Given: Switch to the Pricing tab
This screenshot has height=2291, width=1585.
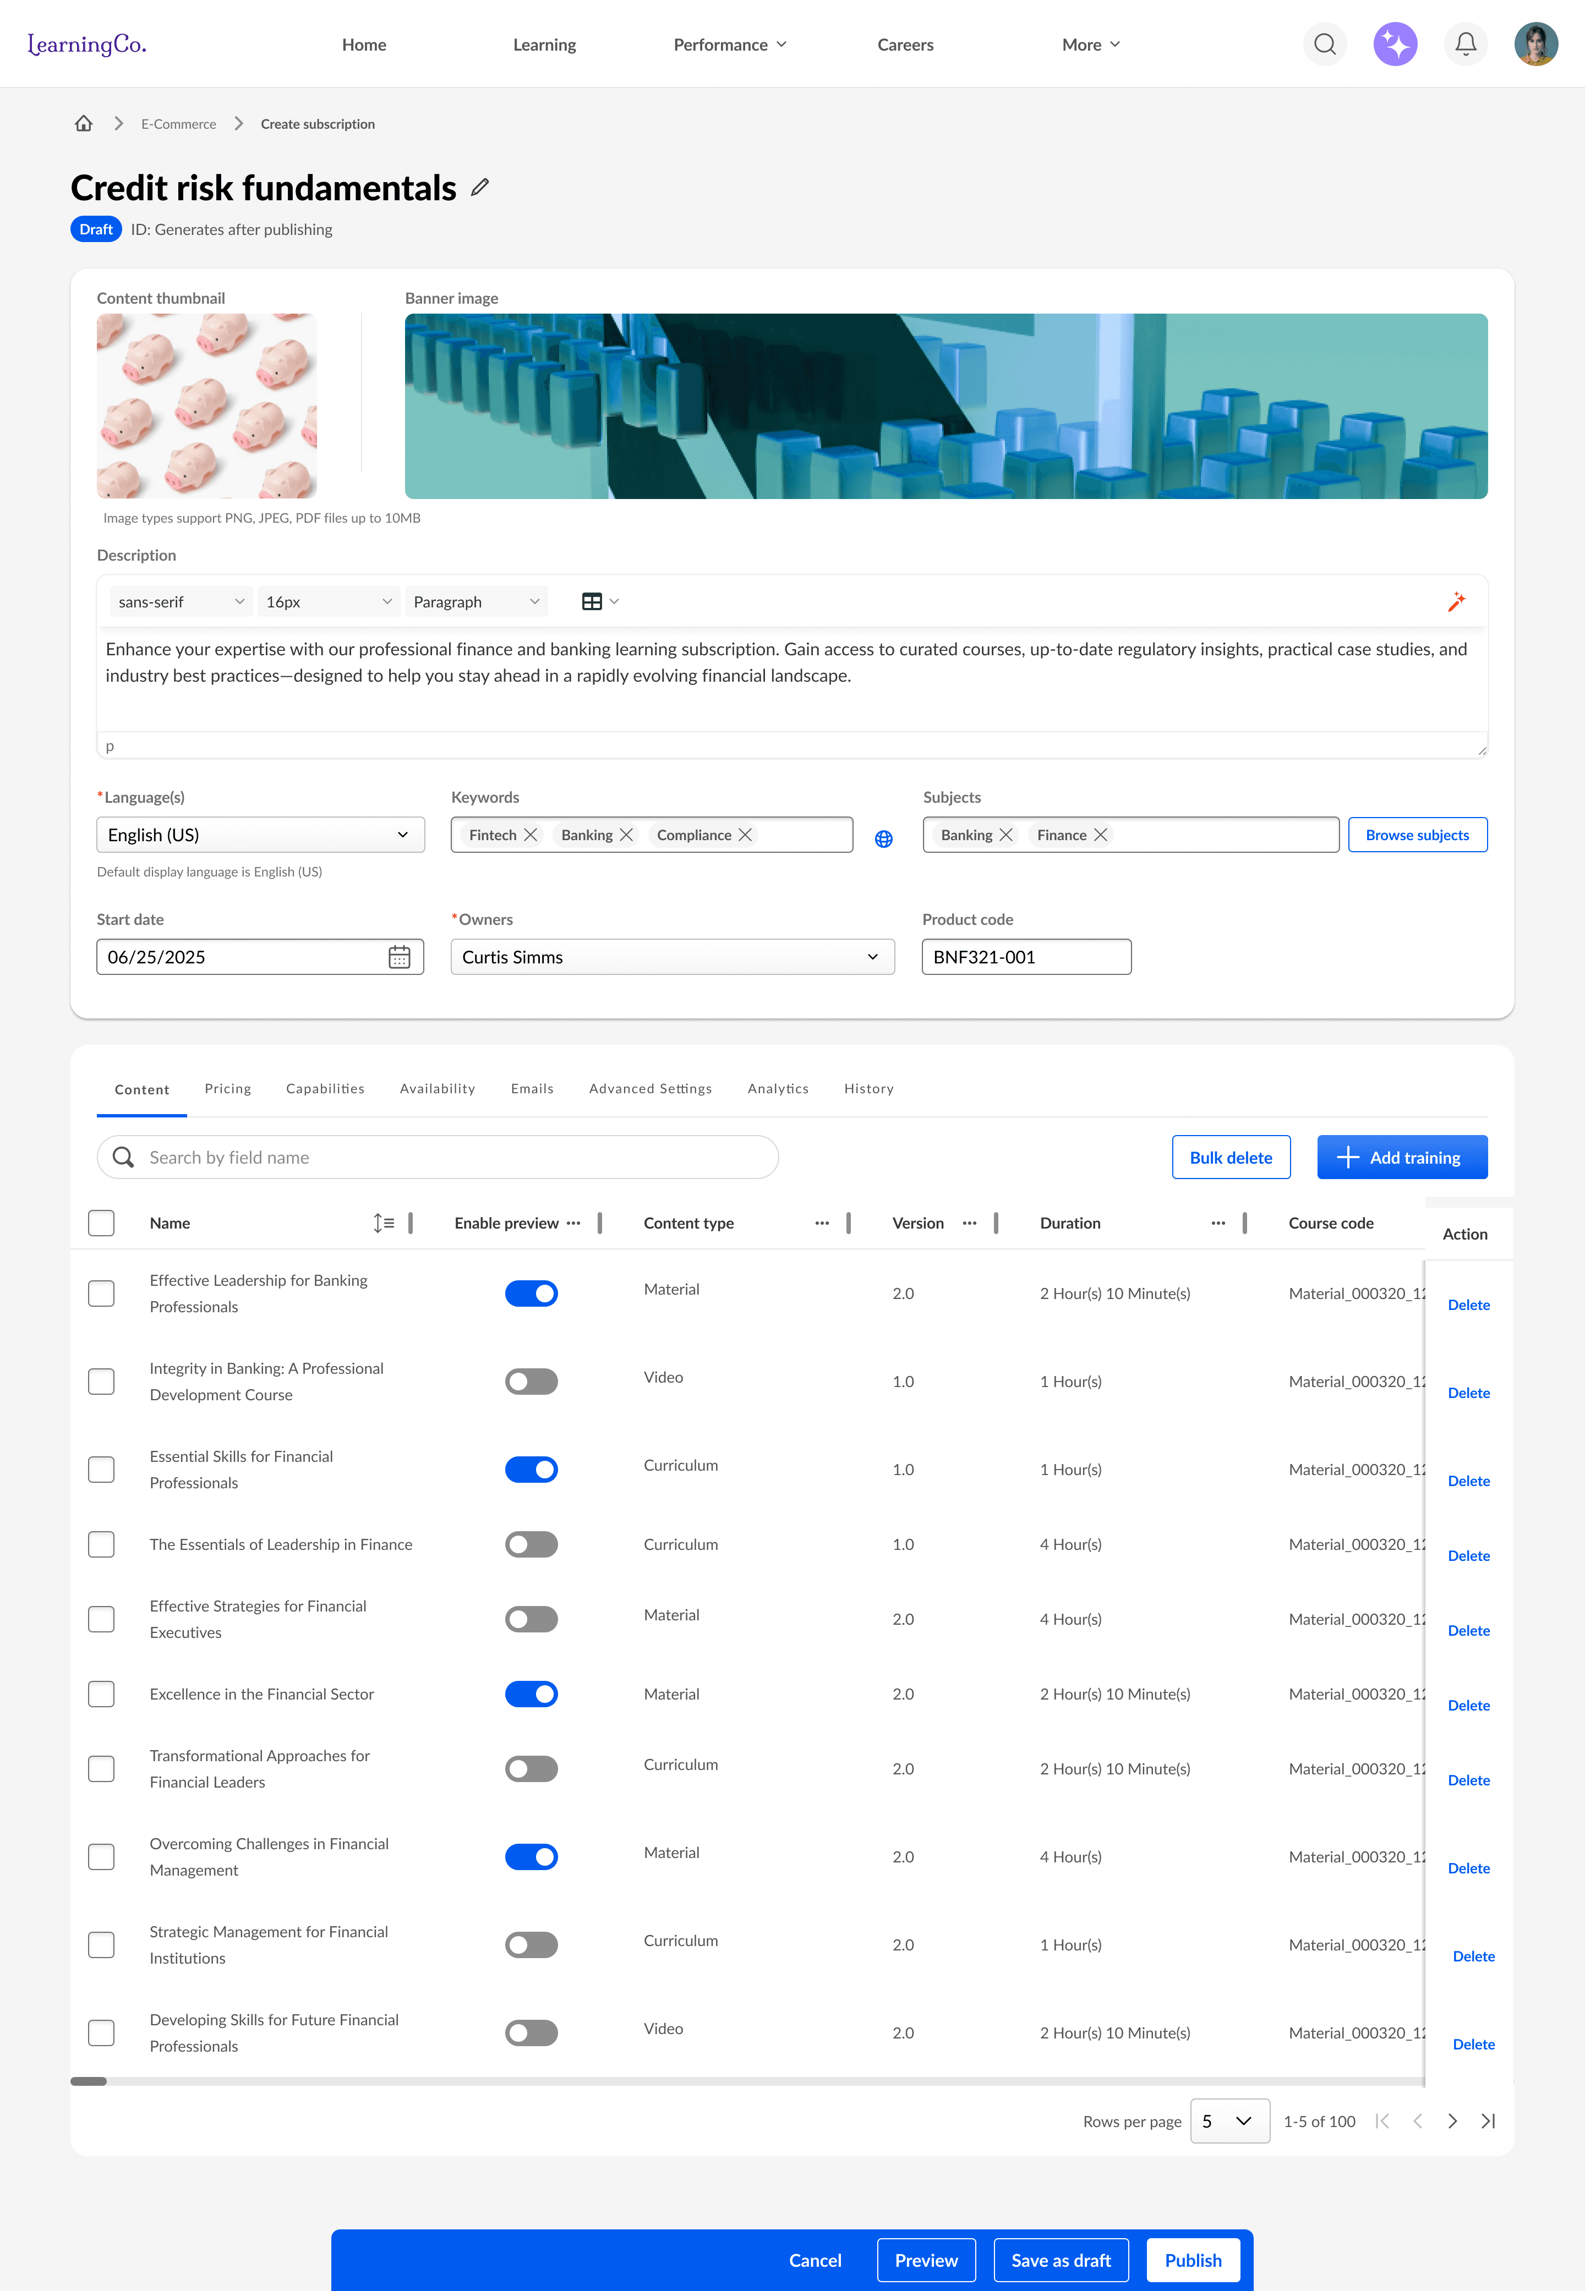Looking at the screenshot, I should [x=227, y=1089].
